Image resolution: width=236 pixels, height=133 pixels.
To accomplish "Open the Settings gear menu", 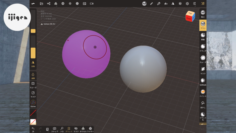I will (187, 4).
